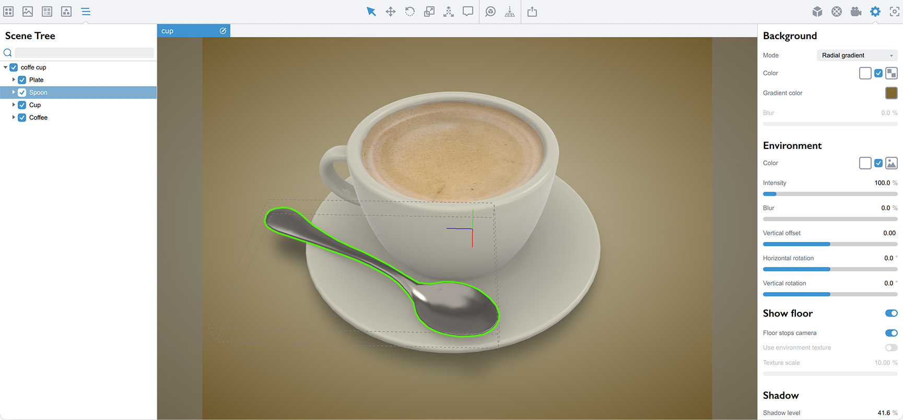Image resolution: width=903 pixels, height=420 pixels.
Task: Select the cup viewport tab
Action: (x=193, y=31)
